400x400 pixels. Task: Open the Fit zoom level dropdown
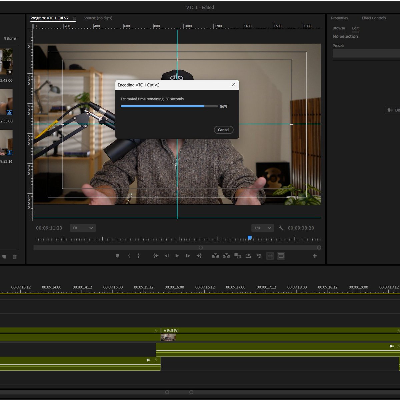pyautogui.click(x=83, y=228)
